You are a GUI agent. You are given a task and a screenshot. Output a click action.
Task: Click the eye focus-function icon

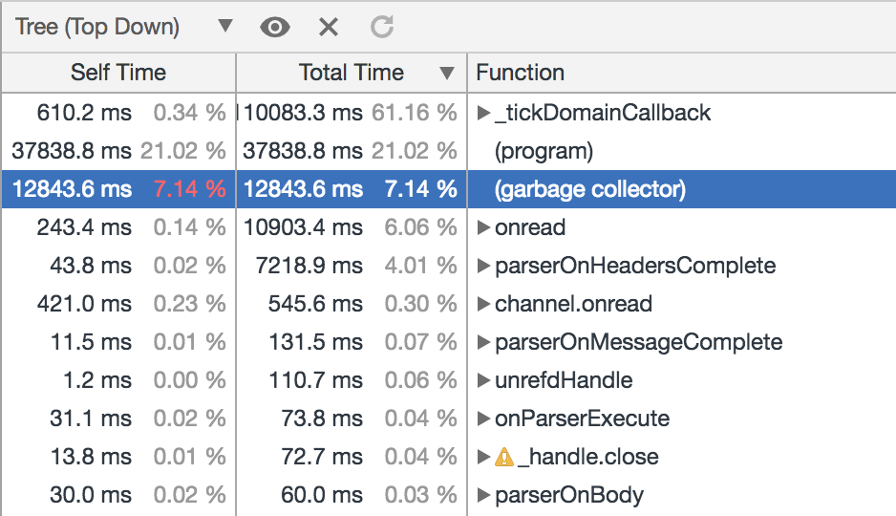pos(275,27)
